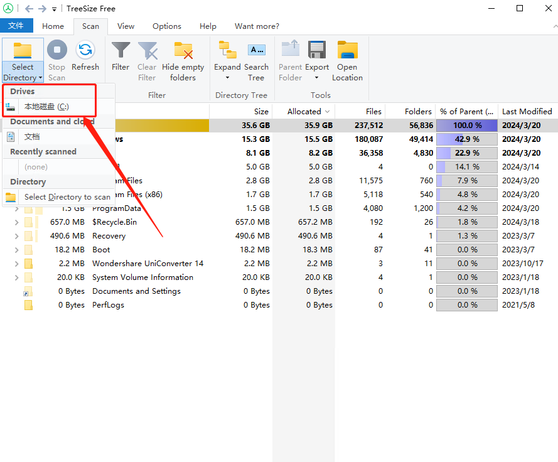Sort by the Allocated column header
Viewport: 558px width, 462px height.
[x=304, y=112]
